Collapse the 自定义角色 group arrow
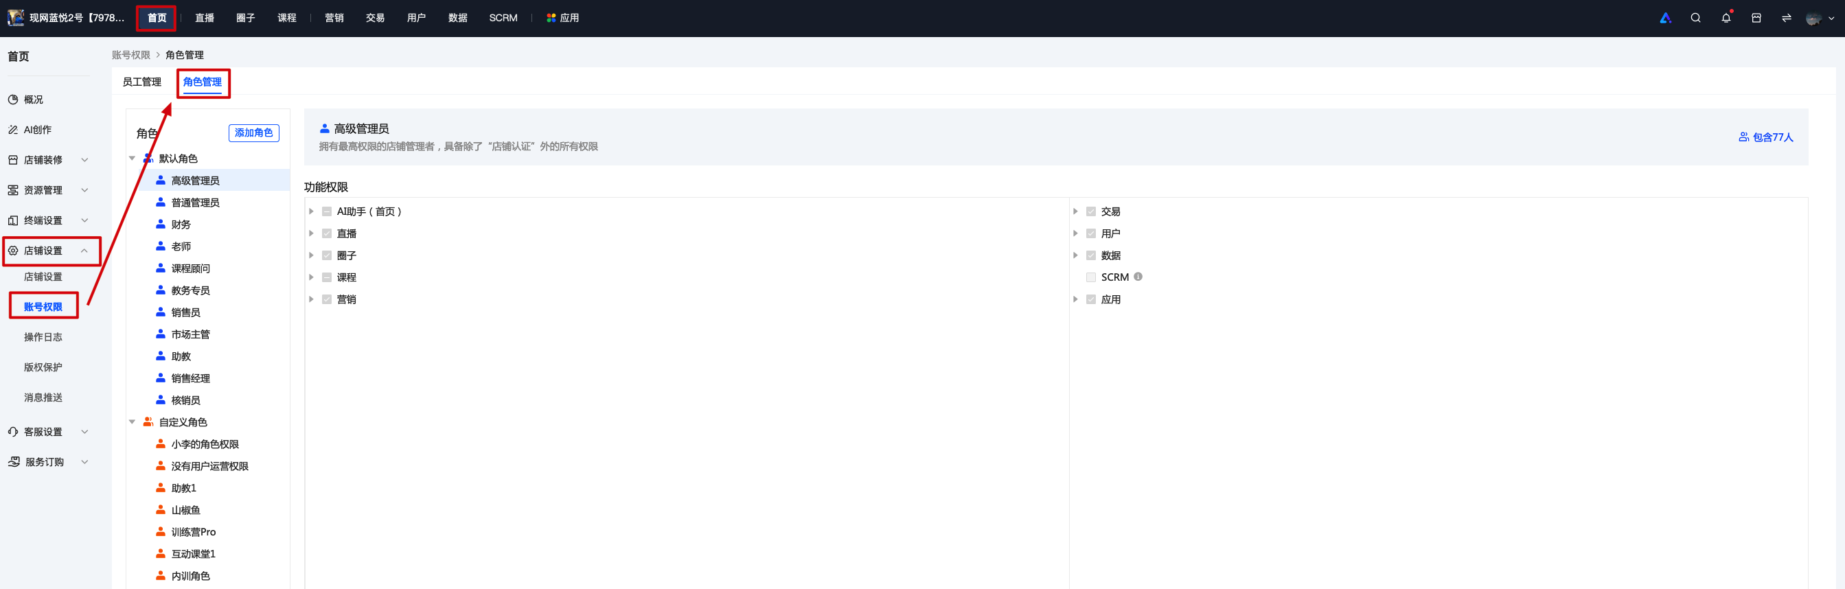Screen dimensions: 1845x589 coord(132,422)
